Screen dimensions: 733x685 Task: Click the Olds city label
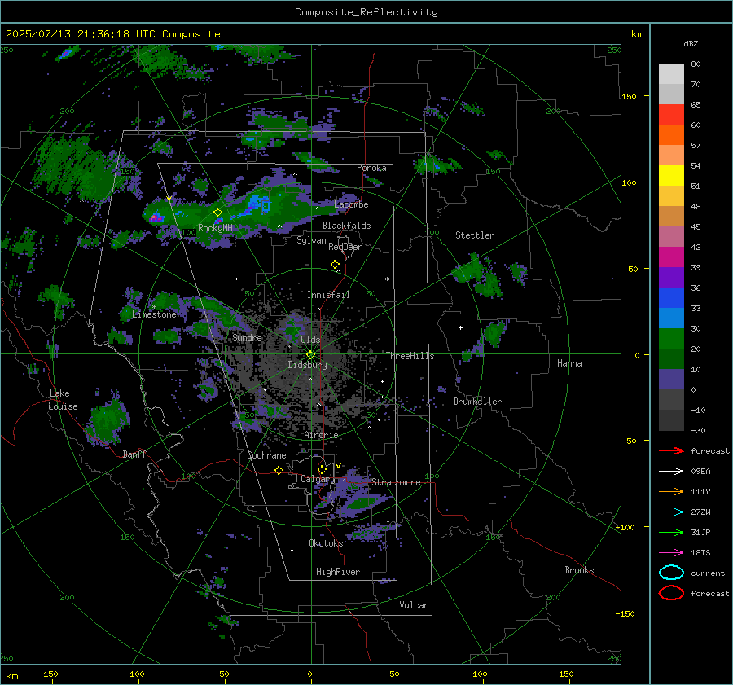click(x=310, y=340)
